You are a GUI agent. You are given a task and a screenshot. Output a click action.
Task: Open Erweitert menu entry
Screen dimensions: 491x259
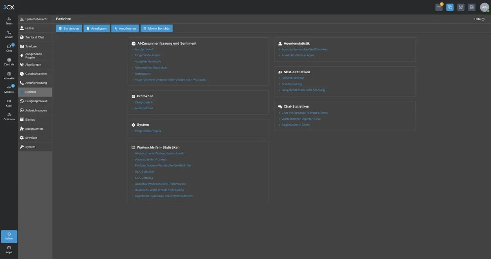click(x=35, y=137)
